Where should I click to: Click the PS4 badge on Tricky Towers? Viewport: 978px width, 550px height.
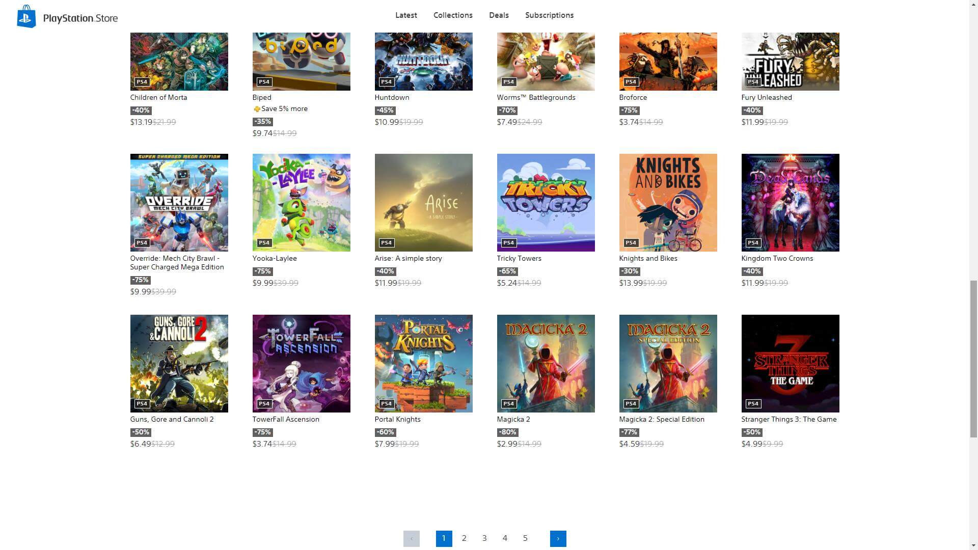click(x=508, y=243)
